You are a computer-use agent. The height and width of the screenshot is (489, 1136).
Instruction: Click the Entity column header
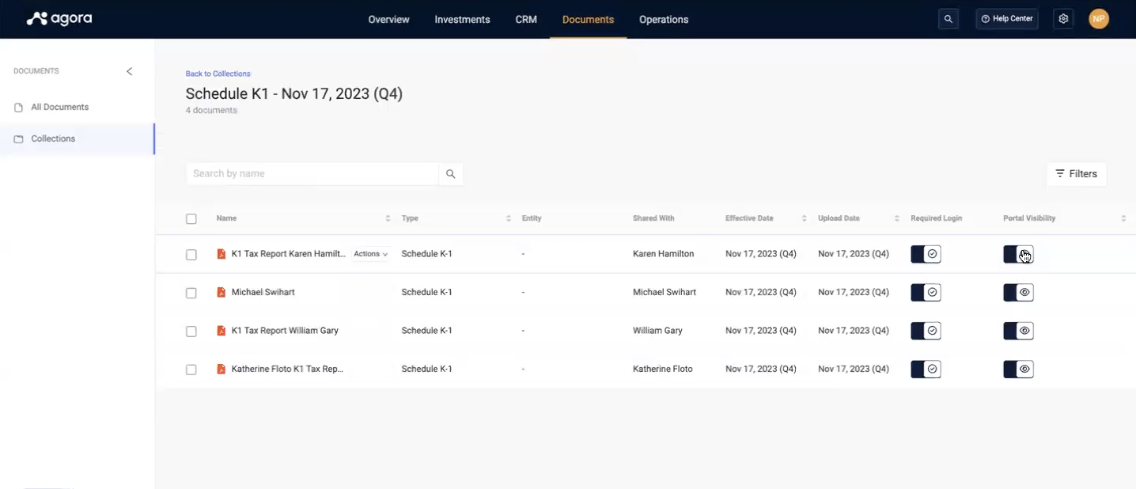tap(532, 218)
